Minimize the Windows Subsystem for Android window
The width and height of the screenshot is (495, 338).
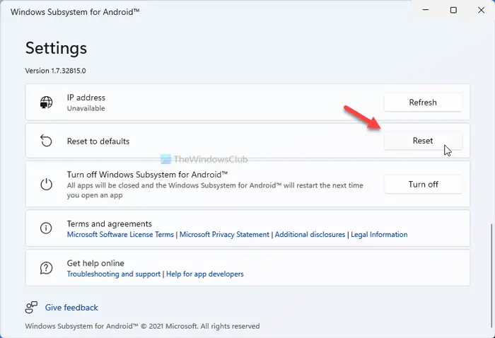[x=426, y=10]
